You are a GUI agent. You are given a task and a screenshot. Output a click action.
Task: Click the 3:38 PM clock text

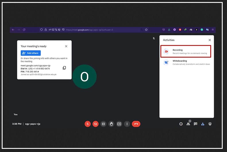[x=17, y=124]
